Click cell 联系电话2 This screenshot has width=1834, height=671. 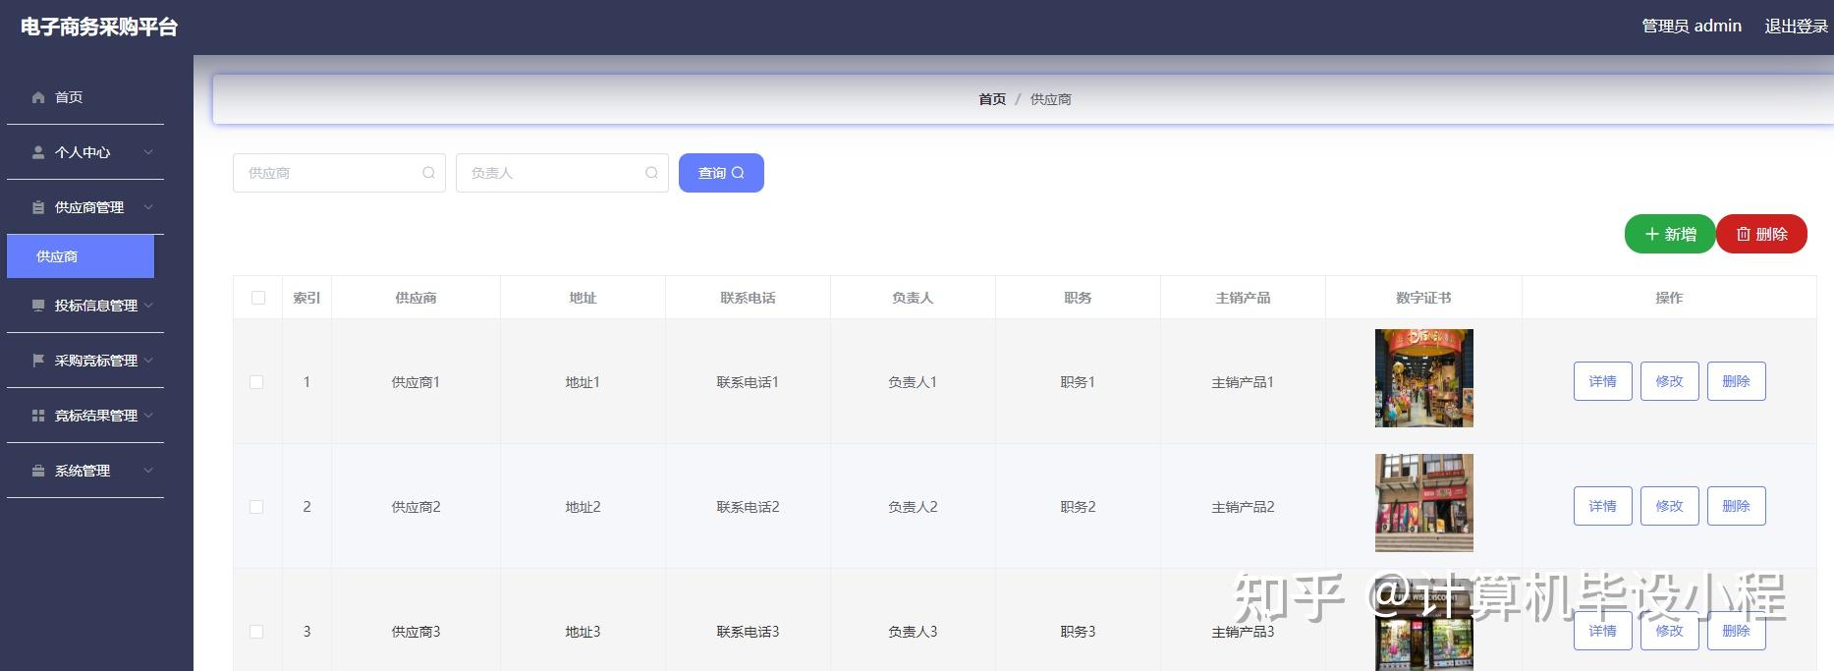(748, 507)
